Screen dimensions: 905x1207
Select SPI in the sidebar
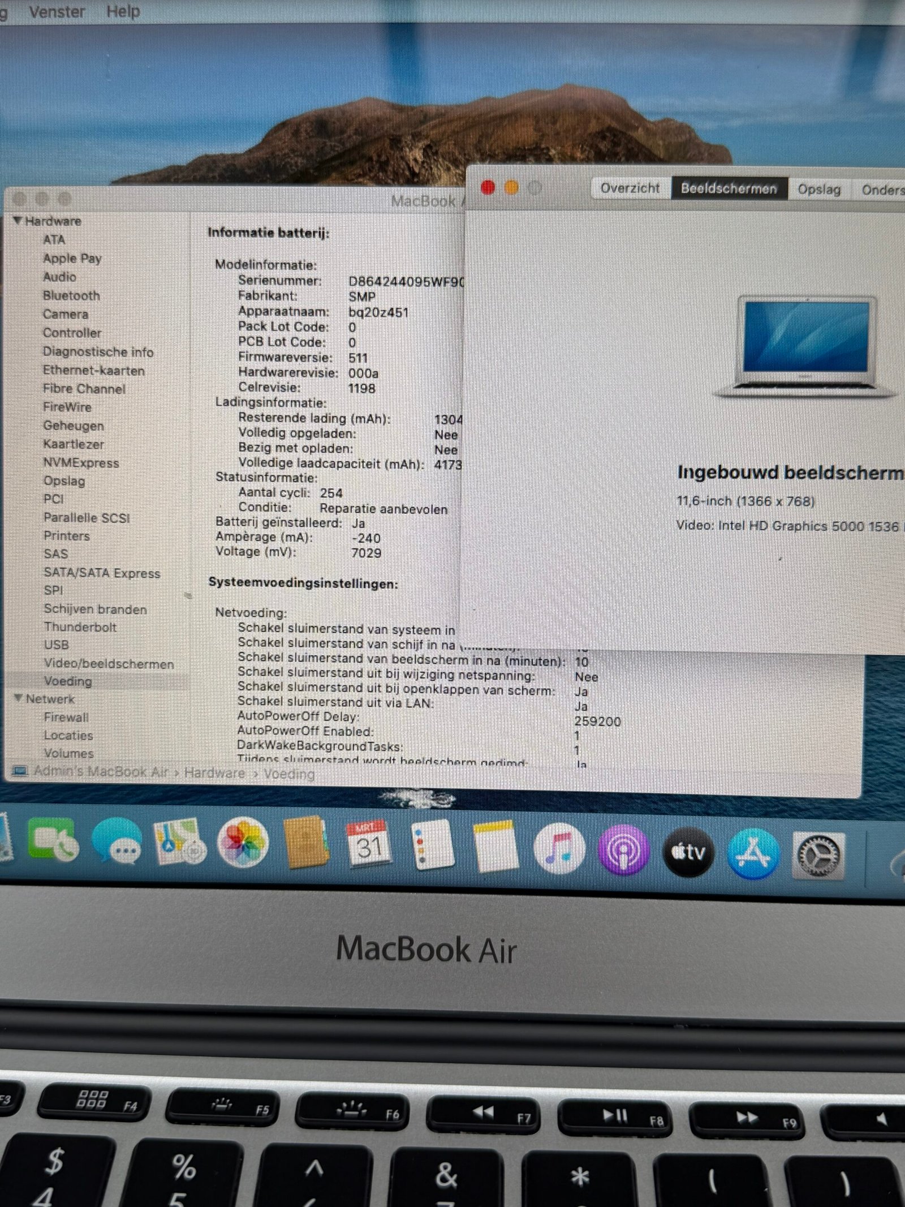click(x=54, y=590)
